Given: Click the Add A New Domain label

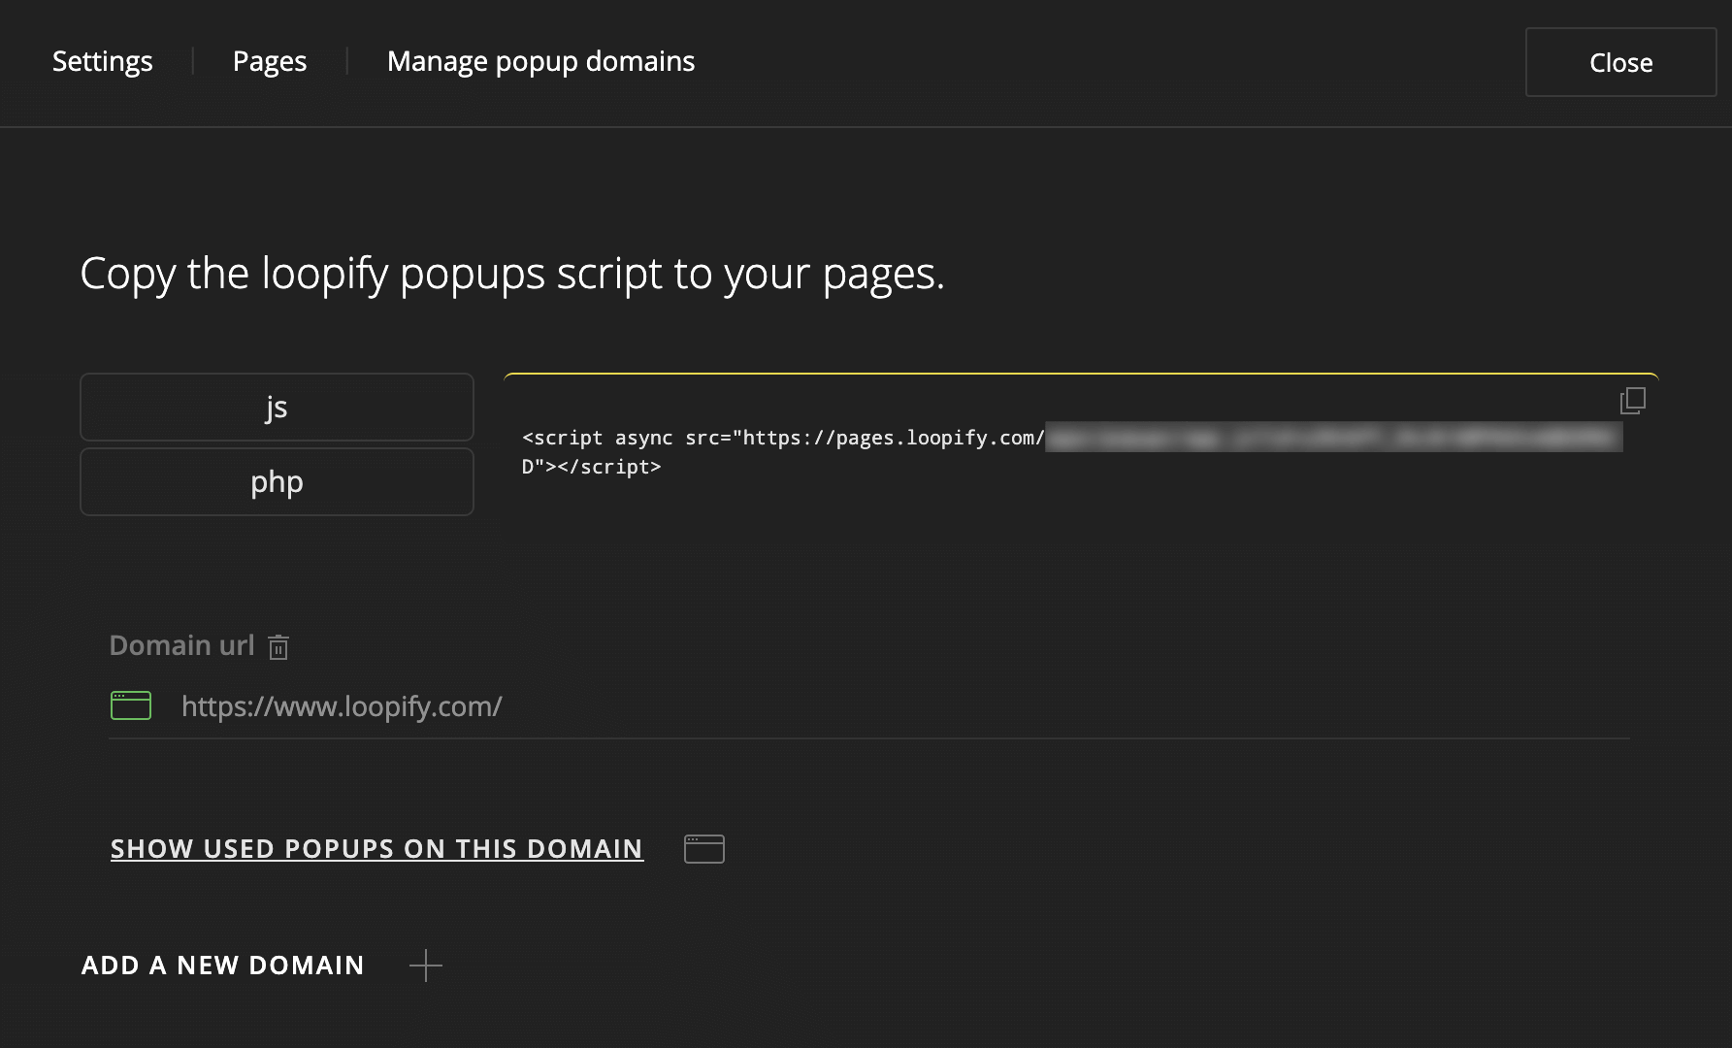Looking at the screenshot, I should (x=223, y=966).
